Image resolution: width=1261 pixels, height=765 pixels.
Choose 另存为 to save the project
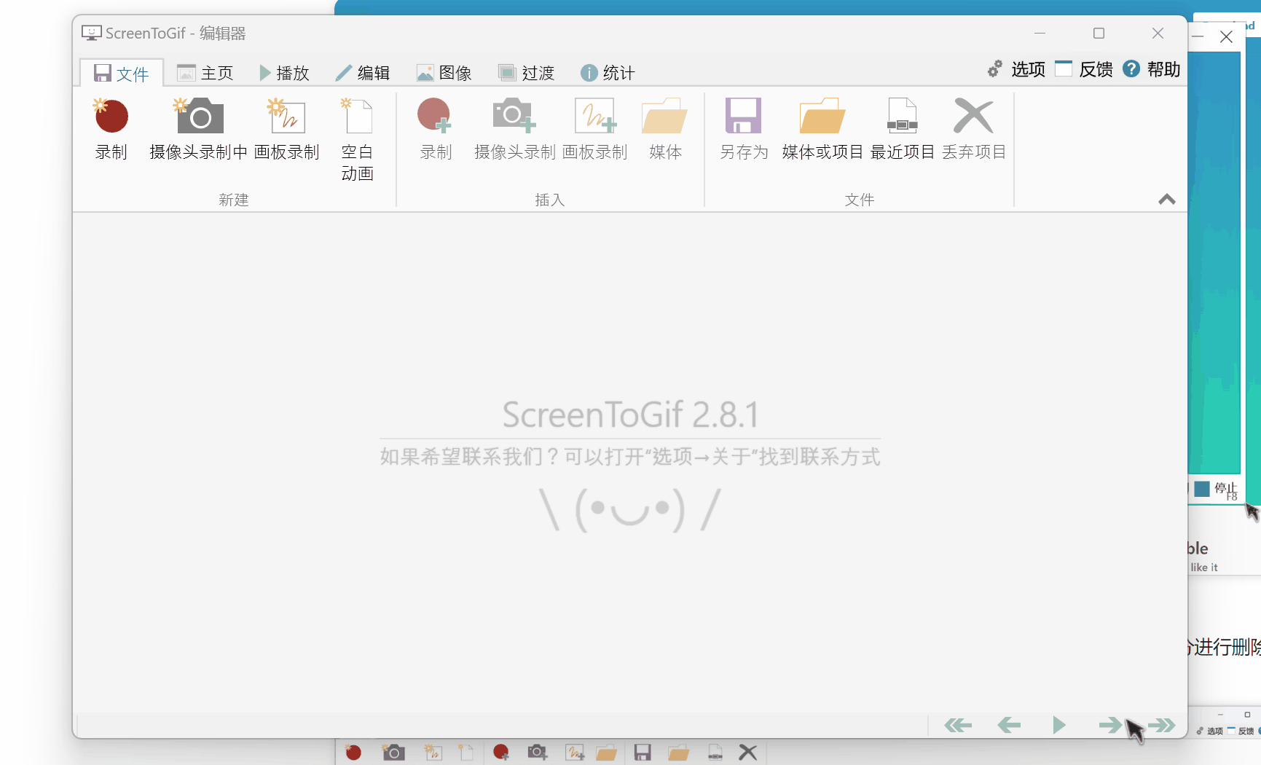744,129
